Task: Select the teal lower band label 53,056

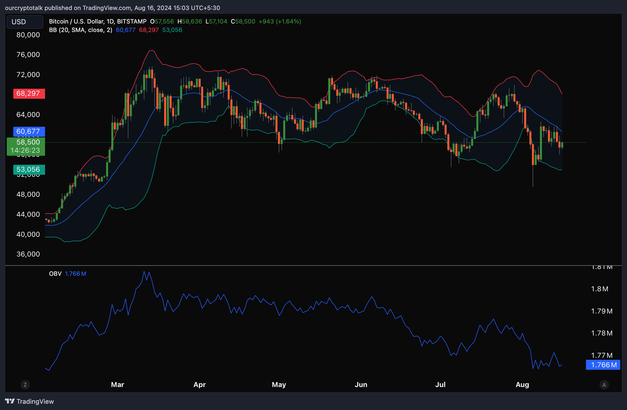Action: click(x=29, y=169)
